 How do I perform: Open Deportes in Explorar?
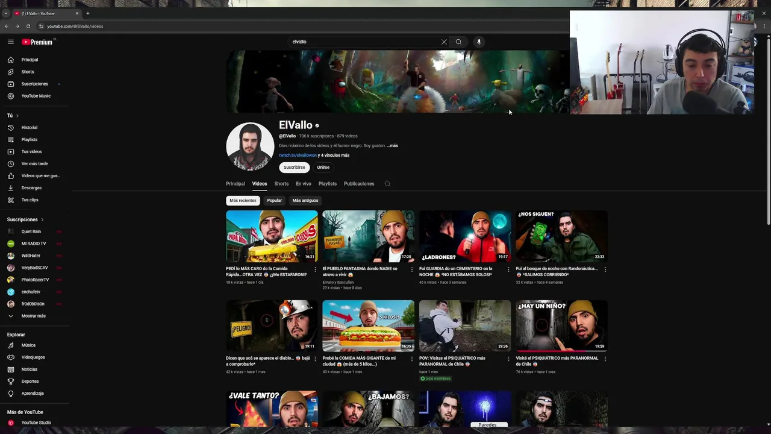[30, 382]
